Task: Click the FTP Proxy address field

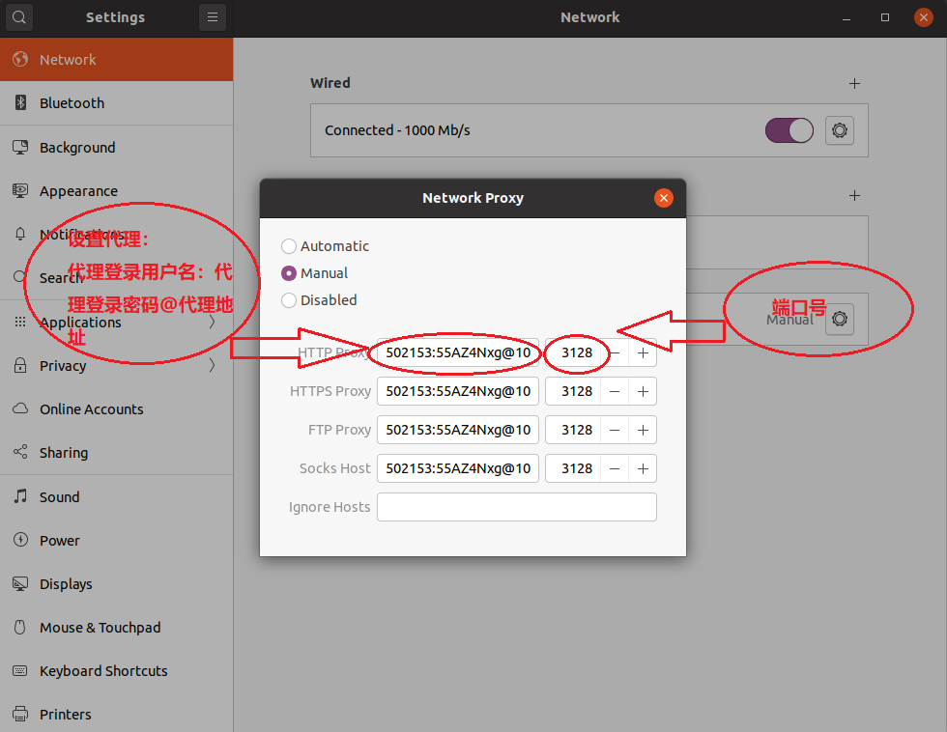Action: tap(458, 431)
